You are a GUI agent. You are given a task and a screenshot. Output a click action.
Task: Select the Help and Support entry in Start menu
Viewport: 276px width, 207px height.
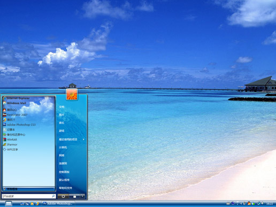[x=65, y=188]
